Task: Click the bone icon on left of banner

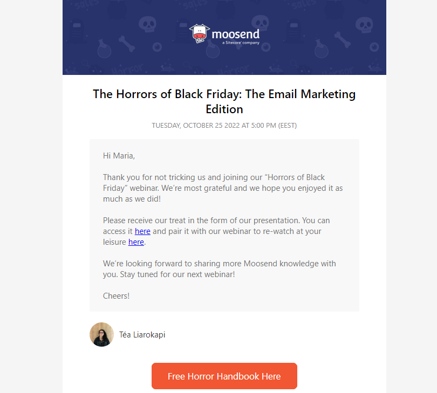Action: 127,44
